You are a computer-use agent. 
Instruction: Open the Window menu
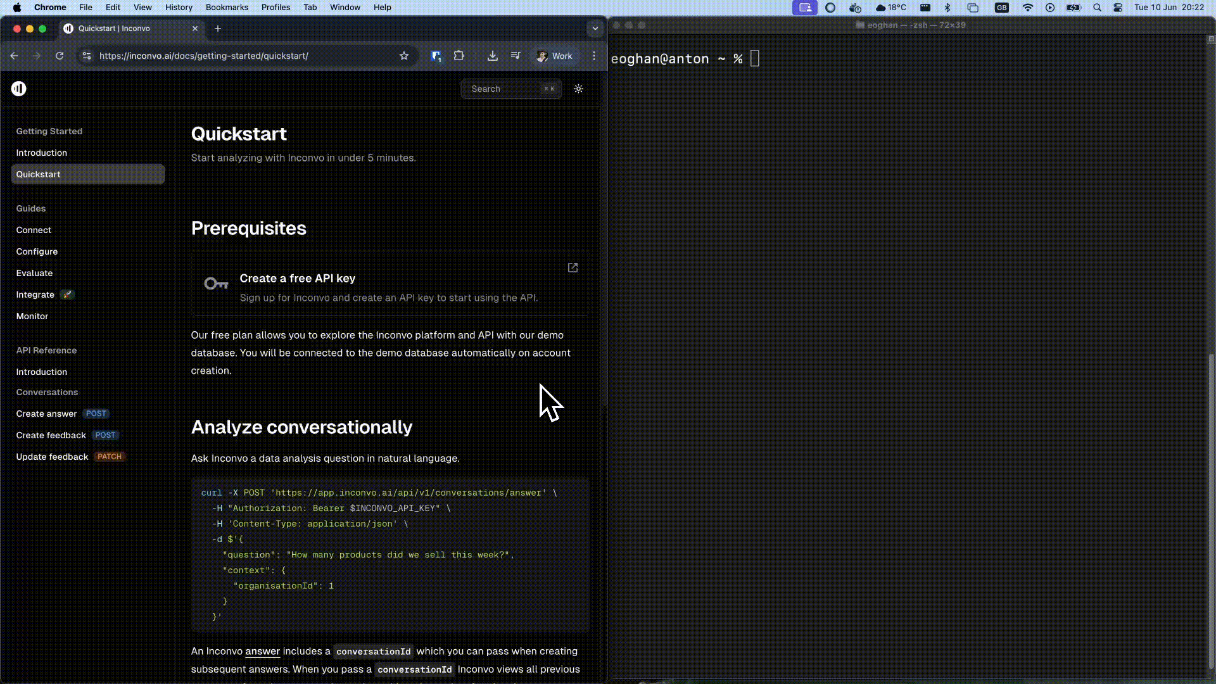tap(345, 8)
